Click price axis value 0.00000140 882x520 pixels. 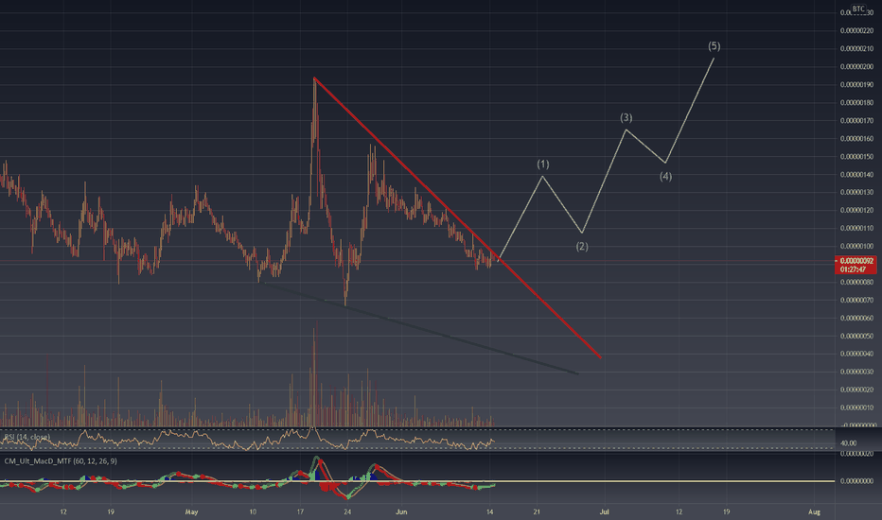pos(856,175)
